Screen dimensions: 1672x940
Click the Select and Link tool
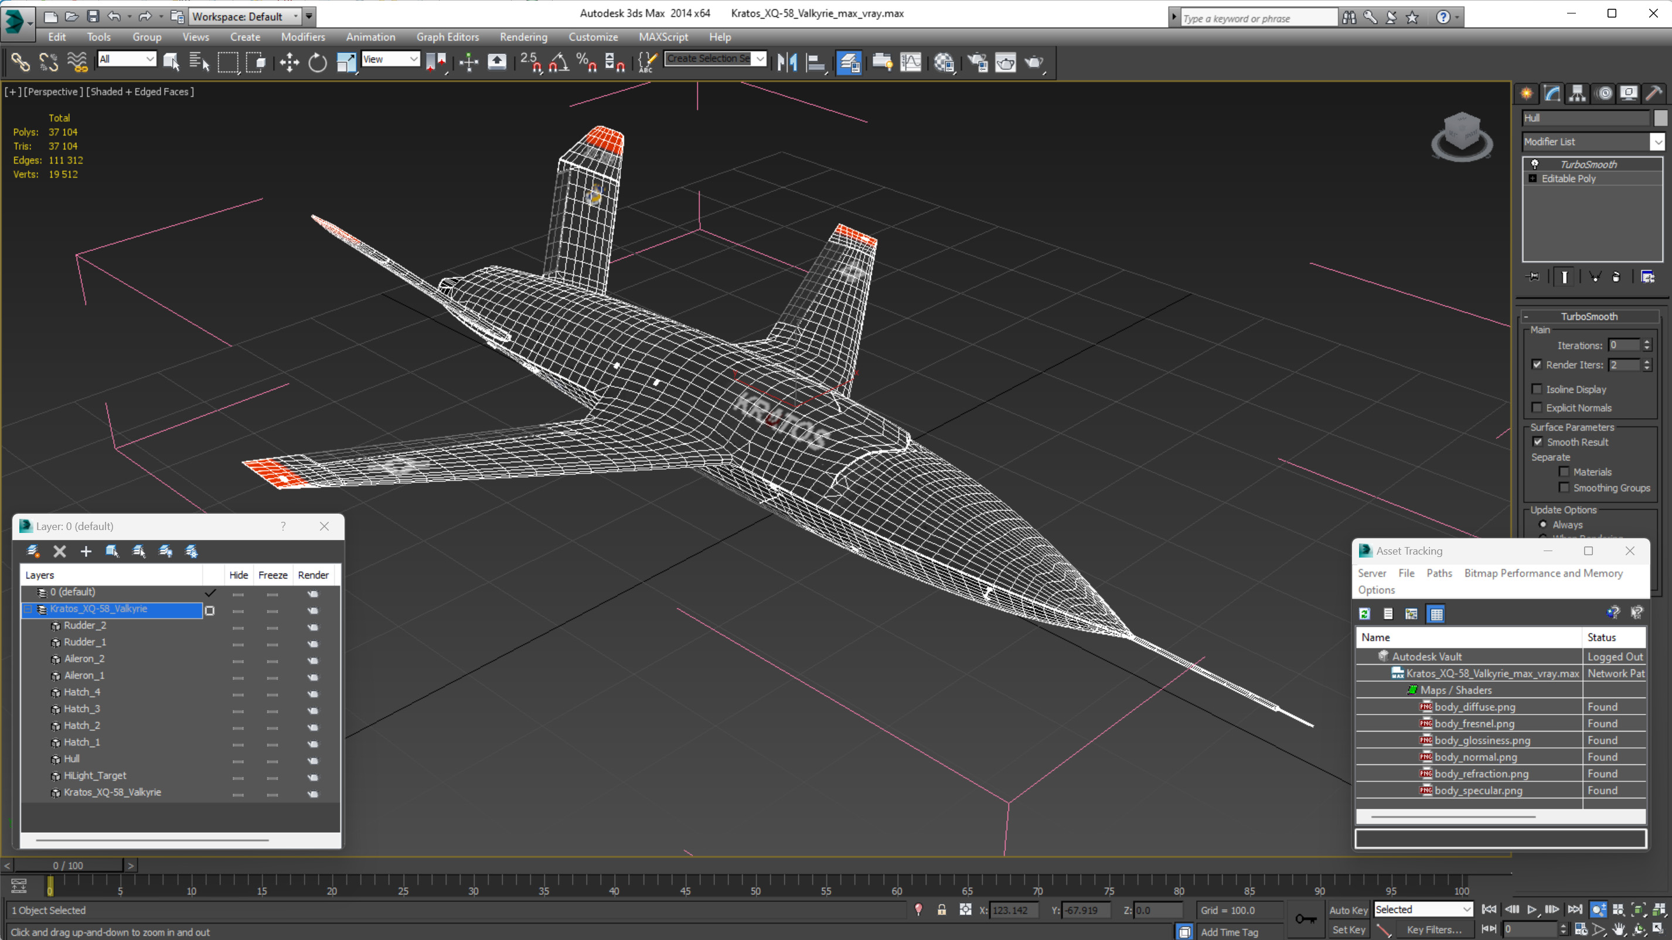pyautogui.click(x=20, y=63)
